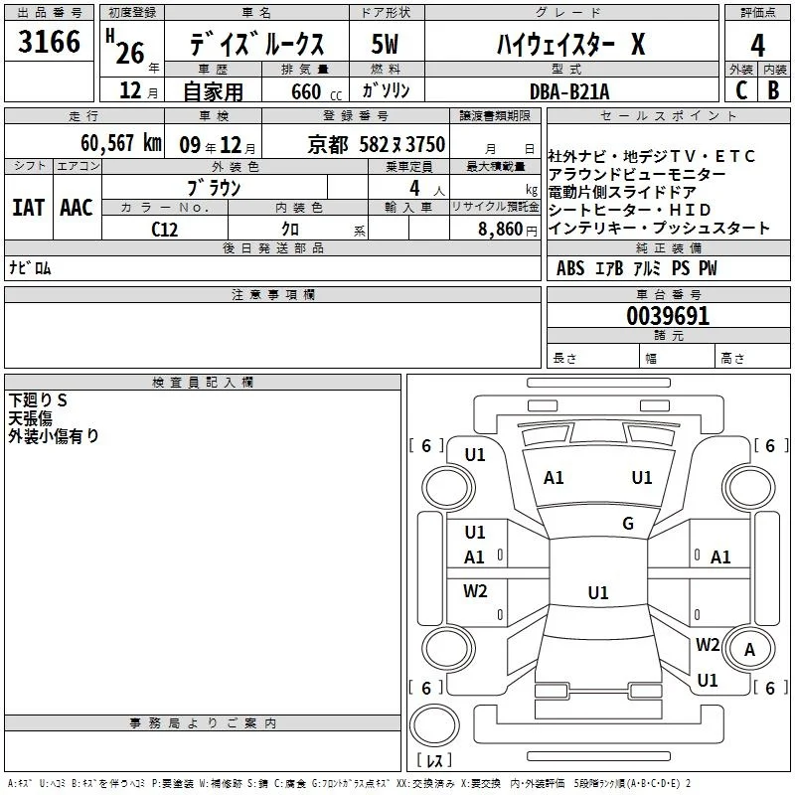Select the U1 mark on the roof
This screenshot has width=795, height=795.
click(598, 592)
